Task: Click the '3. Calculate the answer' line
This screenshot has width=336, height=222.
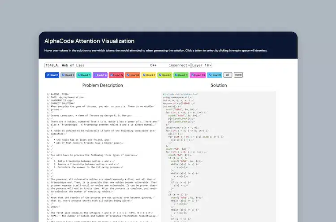Action: pyautogui.click(x=85, y=167)
